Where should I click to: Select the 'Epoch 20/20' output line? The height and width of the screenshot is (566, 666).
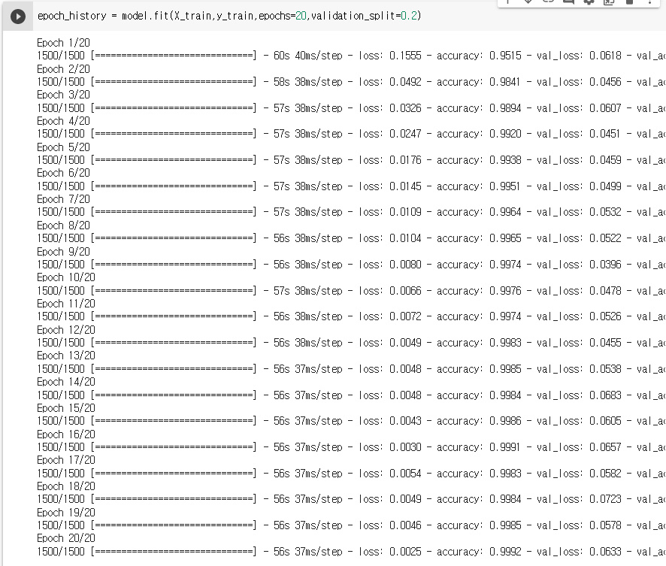click(x=66, y=538)
